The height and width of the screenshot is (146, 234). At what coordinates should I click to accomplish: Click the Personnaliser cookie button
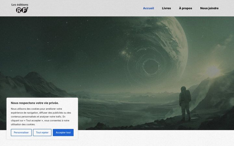pyautogui.click(x=21, y=132)
